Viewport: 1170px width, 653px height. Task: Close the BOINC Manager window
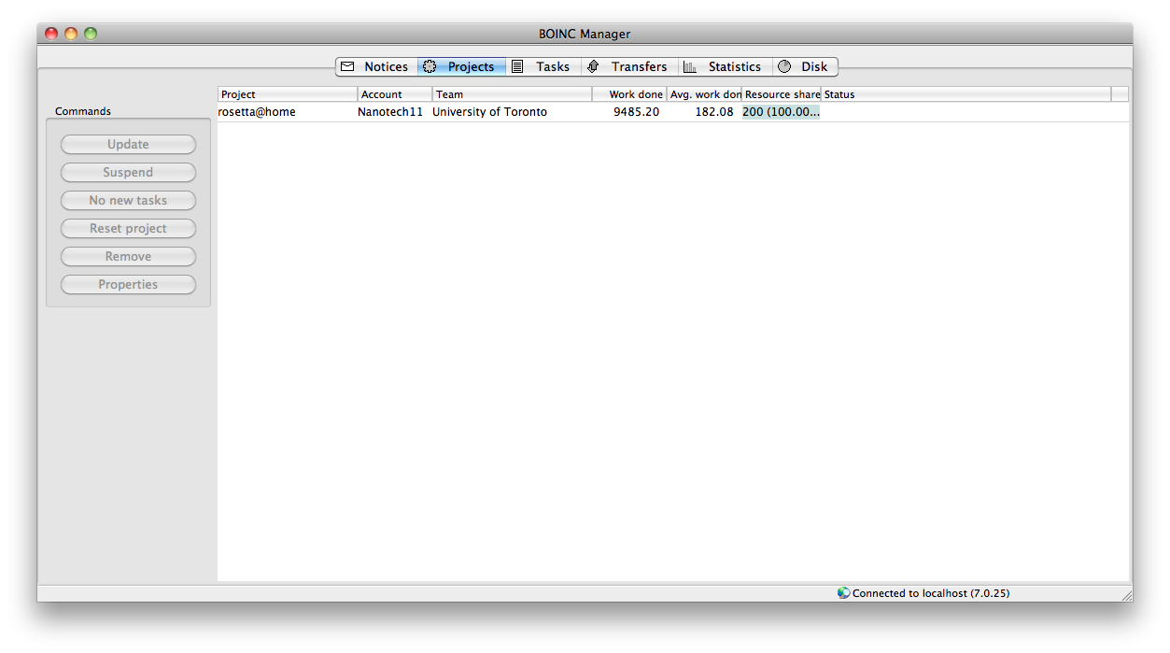(51, 34)
